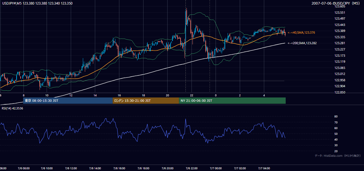Click price axis value 123.605
This screenshot has height=171, width=364.
(340, 7)
